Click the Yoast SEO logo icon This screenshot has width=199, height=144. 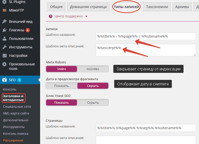coord(5,80)
